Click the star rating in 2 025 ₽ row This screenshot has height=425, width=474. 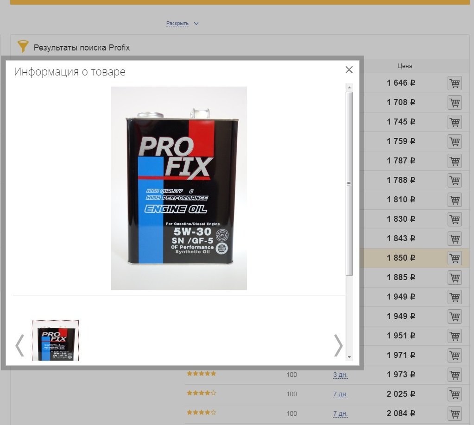[202, 393]
